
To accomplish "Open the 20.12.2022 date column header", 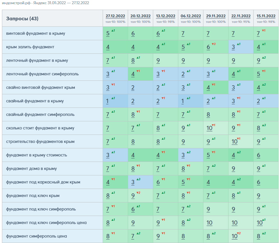I will point(140,16).
